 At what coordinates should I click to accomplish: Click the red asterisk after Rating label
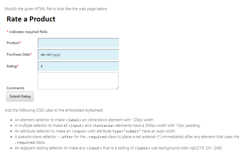tap(18, 66)
